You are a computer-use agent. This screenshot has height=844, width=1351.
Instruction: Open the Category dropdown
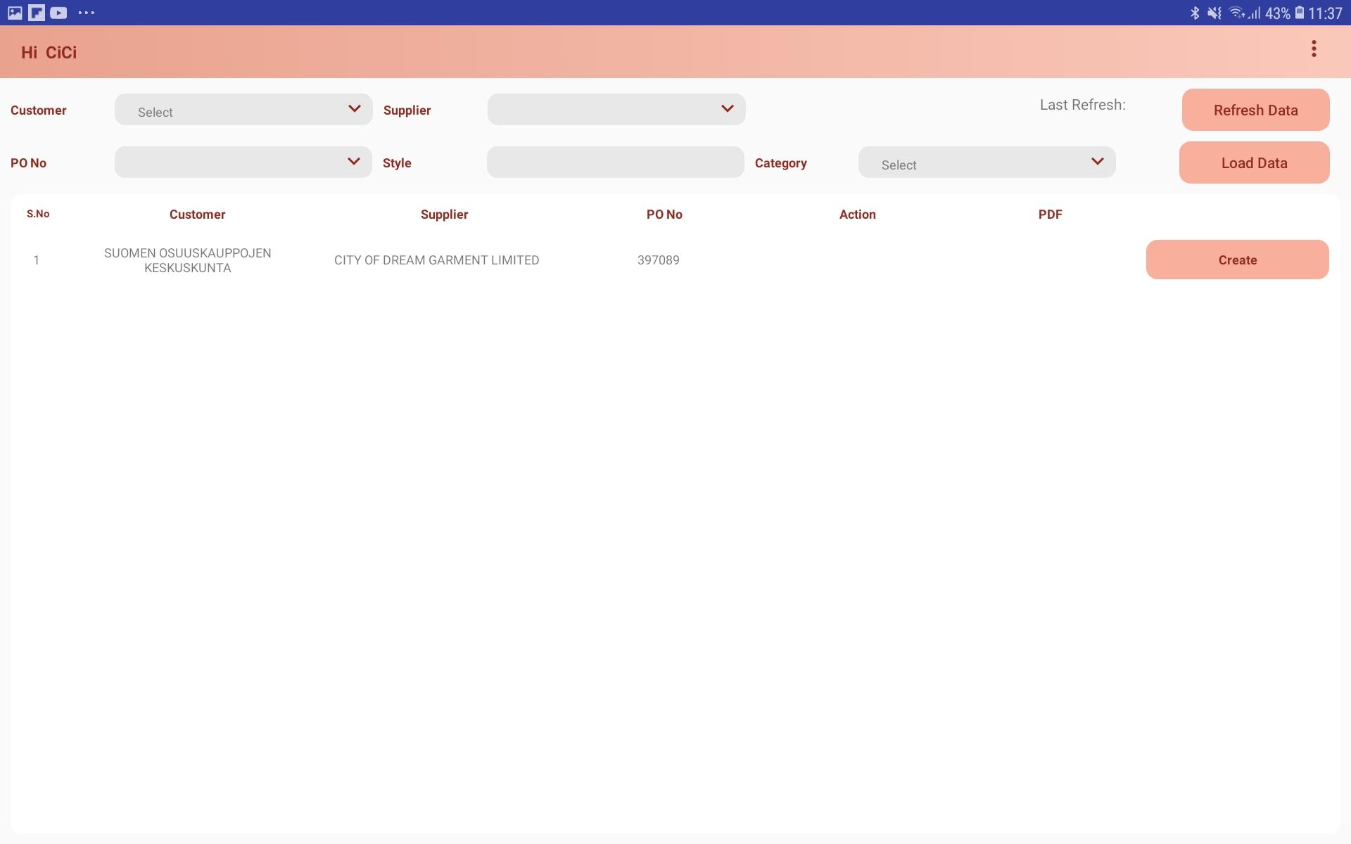[x=987, y=162]
